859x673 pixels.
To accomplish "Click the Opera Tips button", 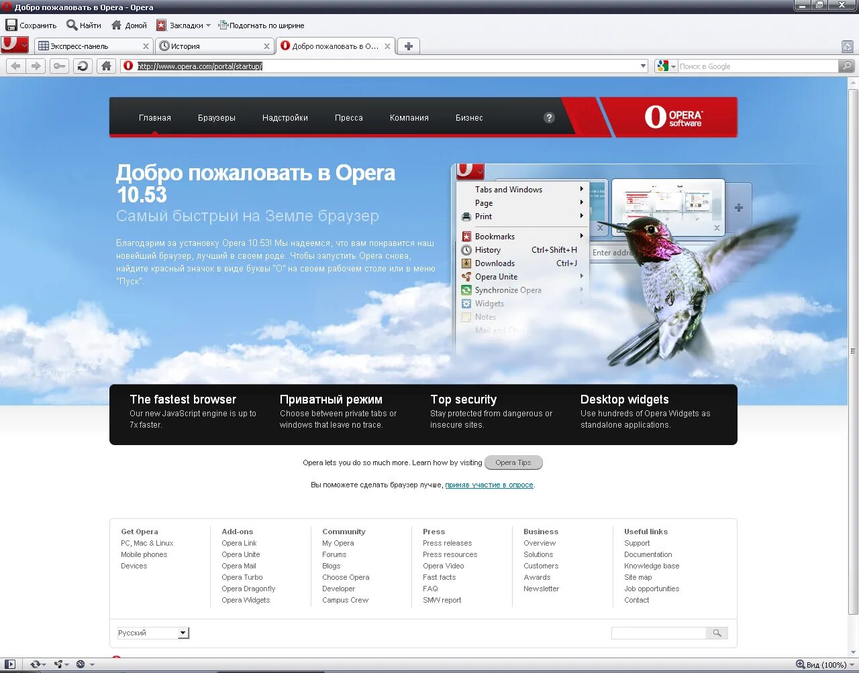I will tap(513, 463).
